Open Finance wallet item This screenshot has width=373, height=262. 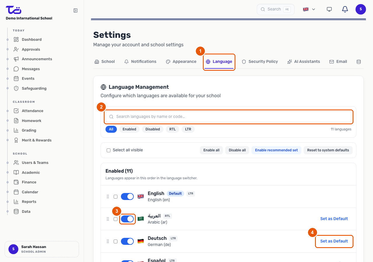(x=25, y=182)
